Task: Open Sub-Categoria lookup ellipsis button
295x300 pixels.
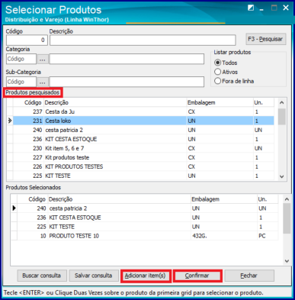Action: coord(43,82)
